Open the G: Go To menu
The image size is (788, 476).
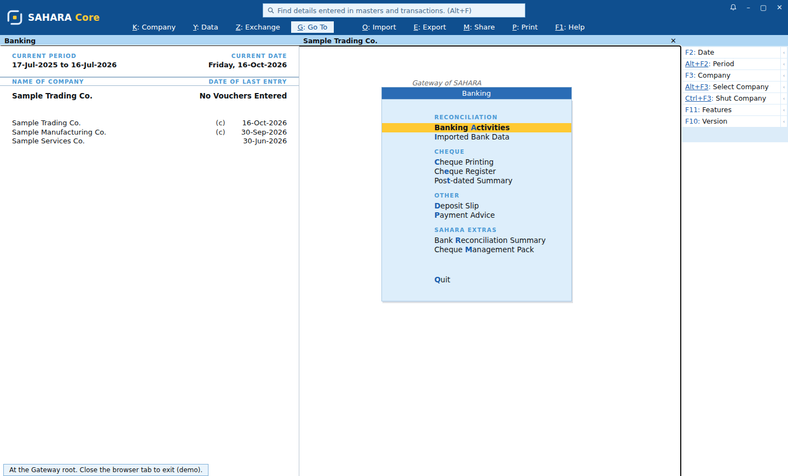tap(312, 27)
